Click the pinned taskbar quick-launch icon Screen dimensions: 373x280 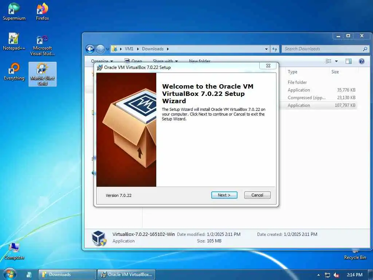(29, 275)
